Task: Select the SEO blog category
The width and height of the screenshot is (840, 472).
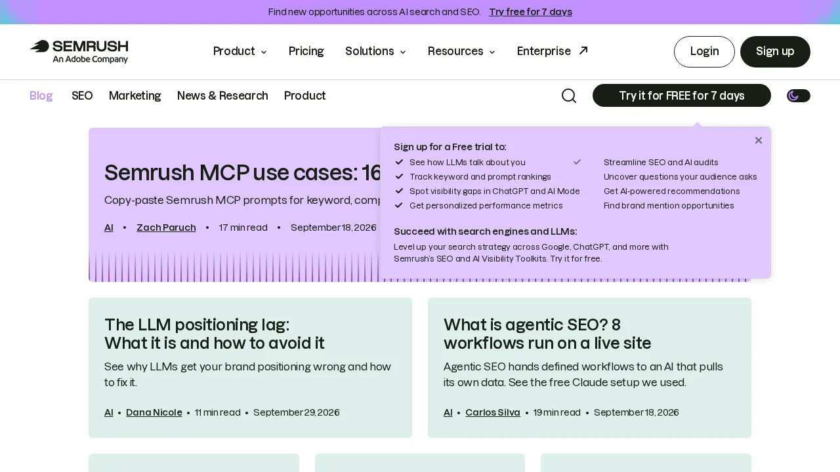Action: coord(82,96)
